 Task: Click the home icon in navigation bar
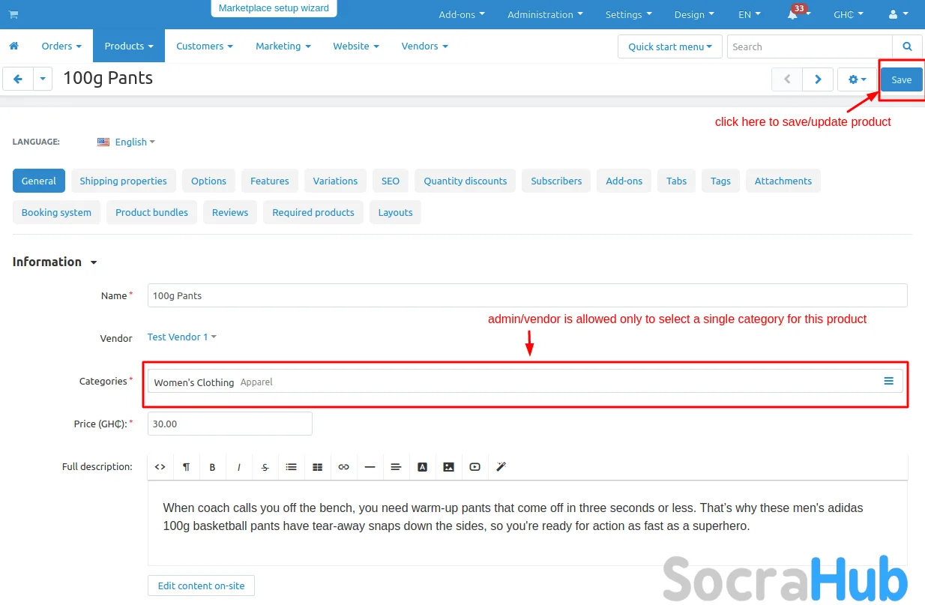(x=13, y=46)
